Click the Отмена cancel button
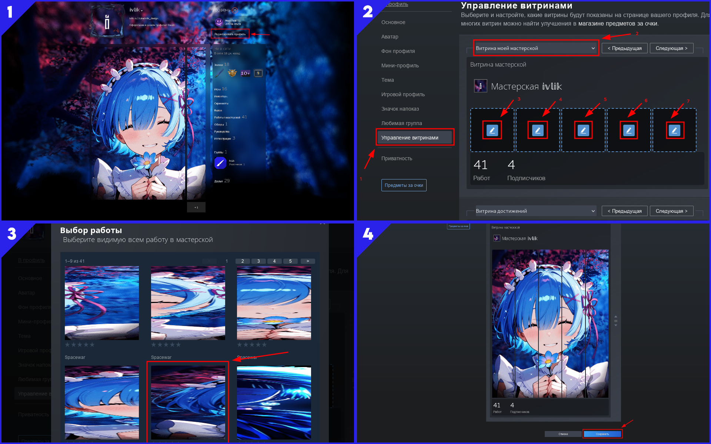 (563, 434)
